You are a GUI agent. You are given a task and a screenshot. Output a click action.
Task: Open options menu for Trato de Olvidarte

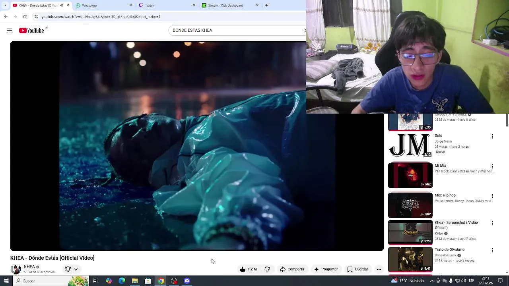(492, 251)
